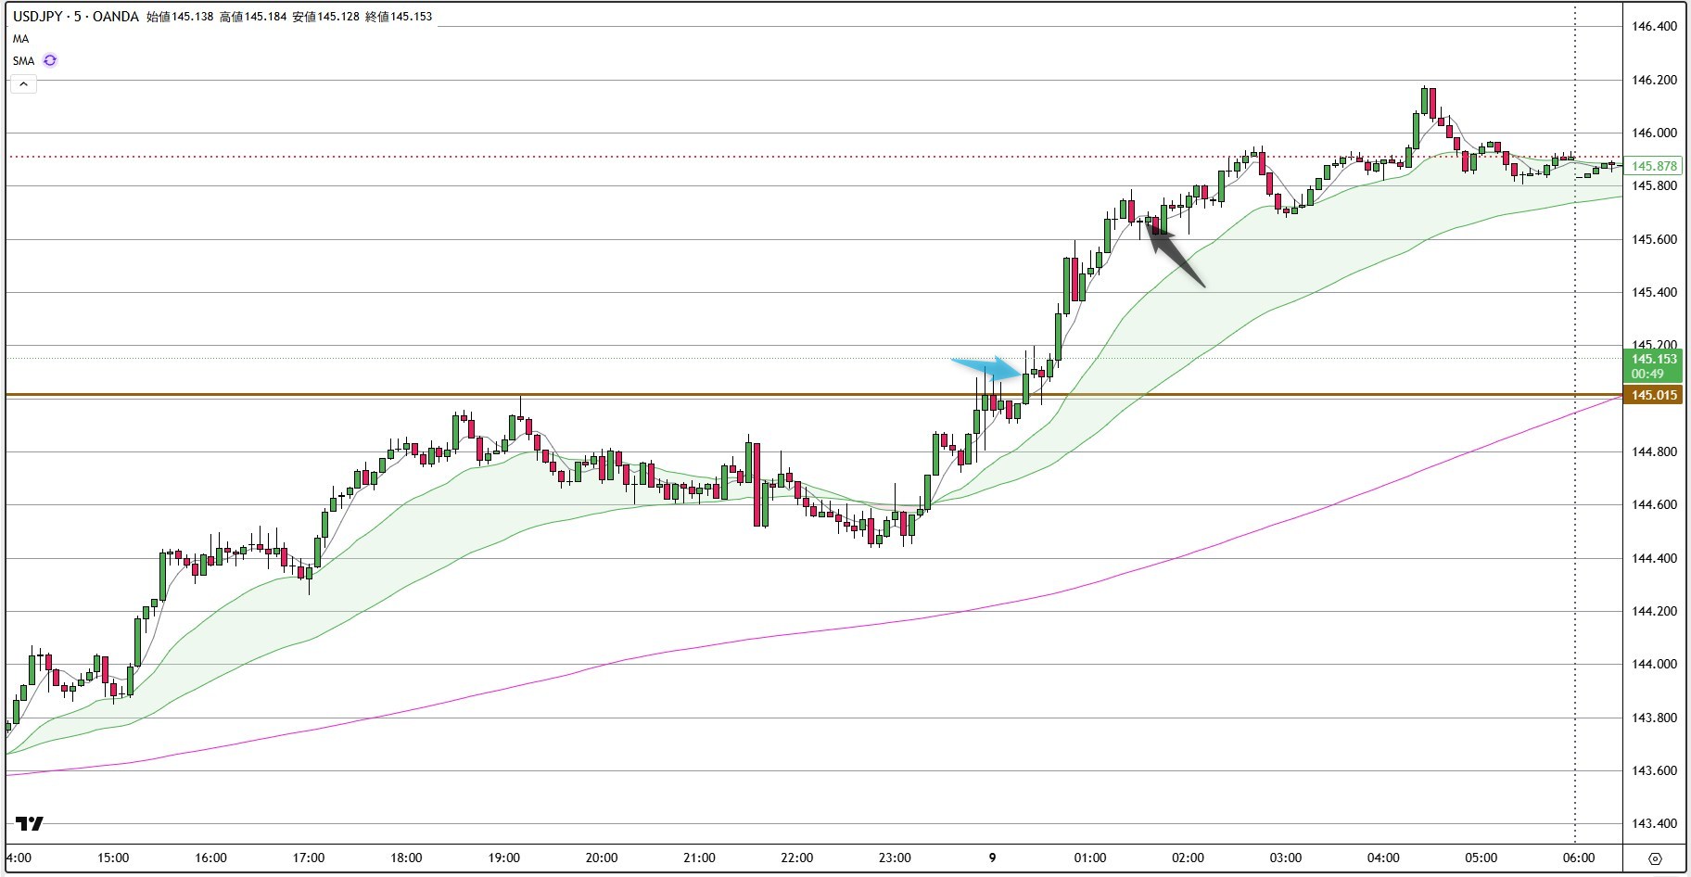Viewport: 1691px width, 877px height.
Task: Click the 15:00 time axis label
Action: coord(113,858)
